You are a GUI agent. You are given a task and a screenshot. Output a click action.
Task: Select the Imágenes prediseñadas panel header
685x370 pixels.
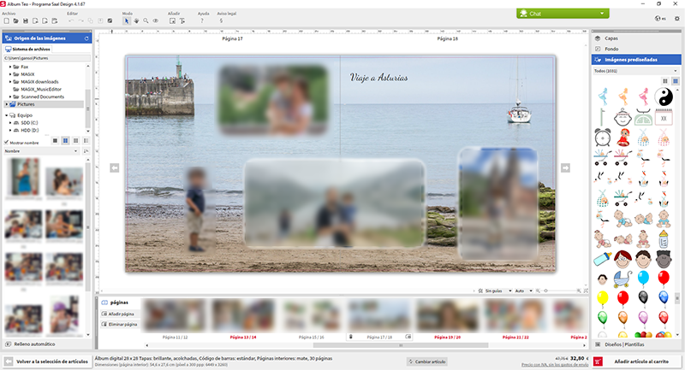coord(636,60)
